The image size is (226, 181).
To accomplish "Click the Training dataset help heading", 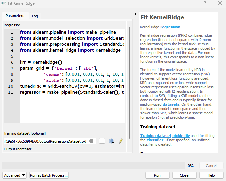I will [x=158, y=127].
